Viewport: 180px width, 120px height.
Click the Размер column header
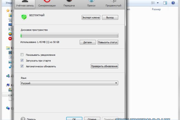(156, 9)
